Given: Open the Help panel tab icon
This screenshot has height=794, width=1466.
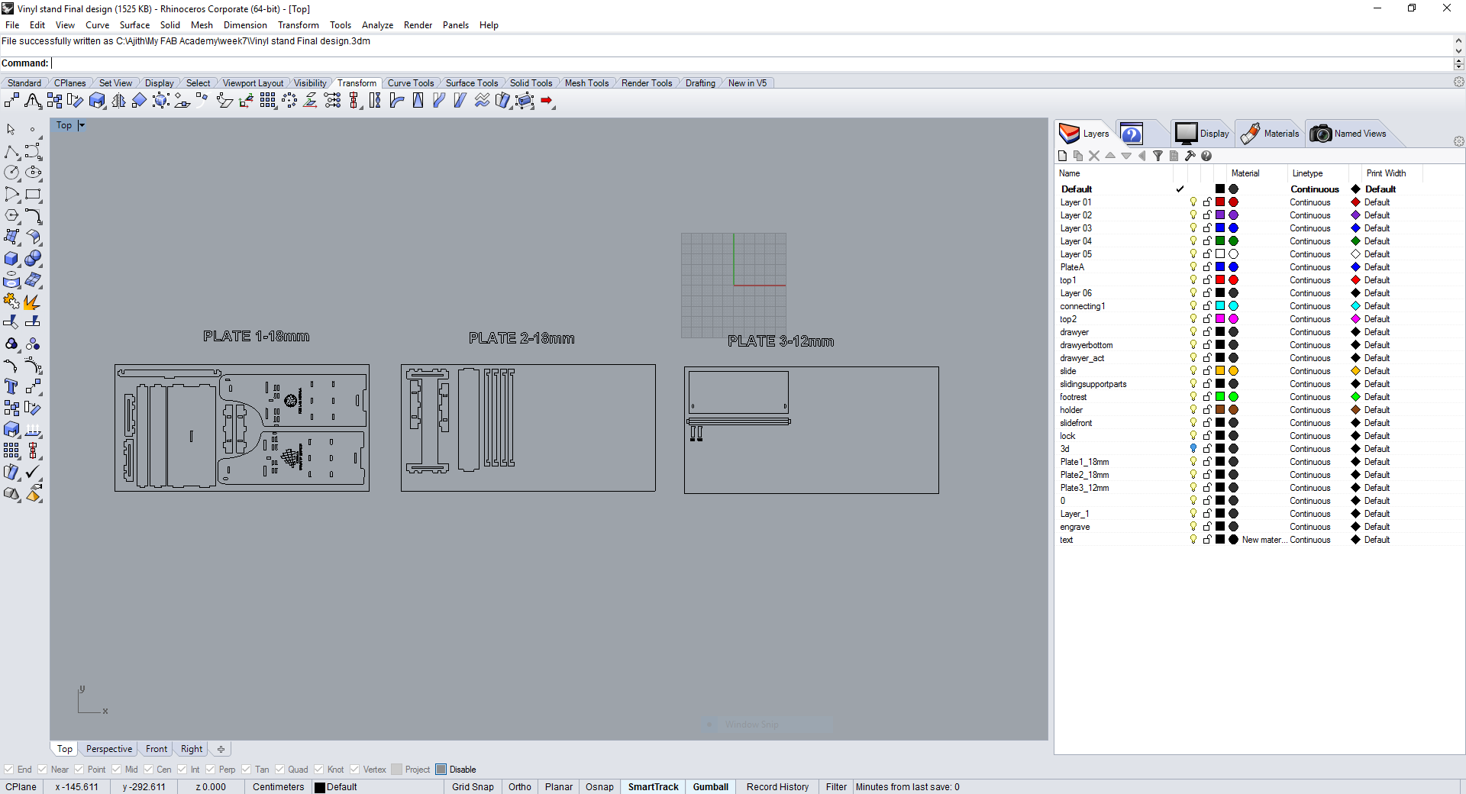Looking at the screenshot, I should (x=1132, y=134).
